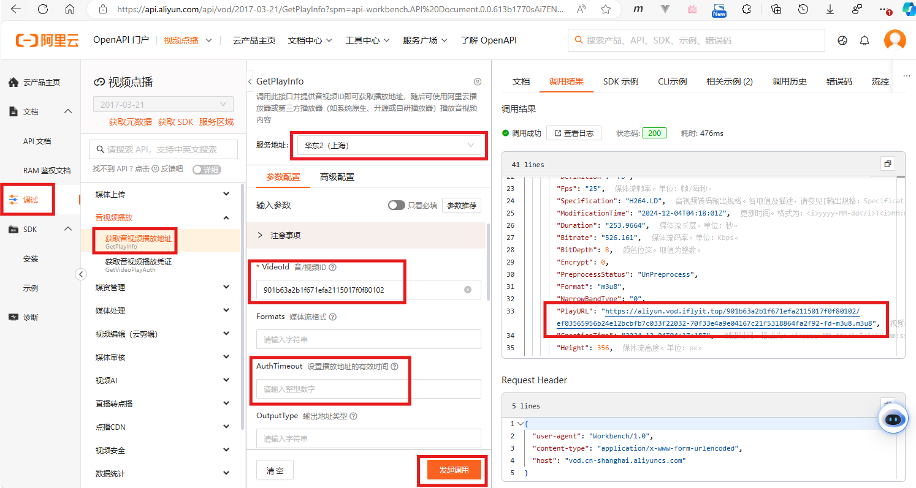Collapse the left sidebar with round arrow
Viewport: 916px width, 488px height.
point(81,274)
